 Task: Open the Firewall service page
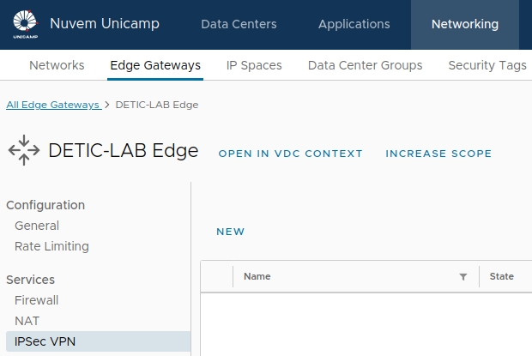[36, 300]
